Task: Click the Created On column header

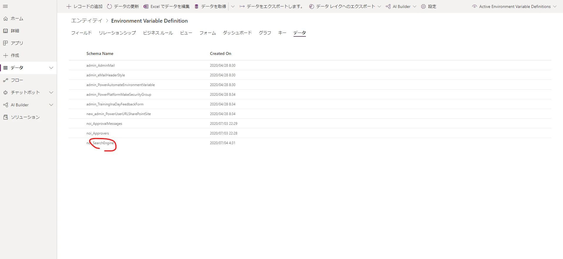Action: [x=221, y=53]
